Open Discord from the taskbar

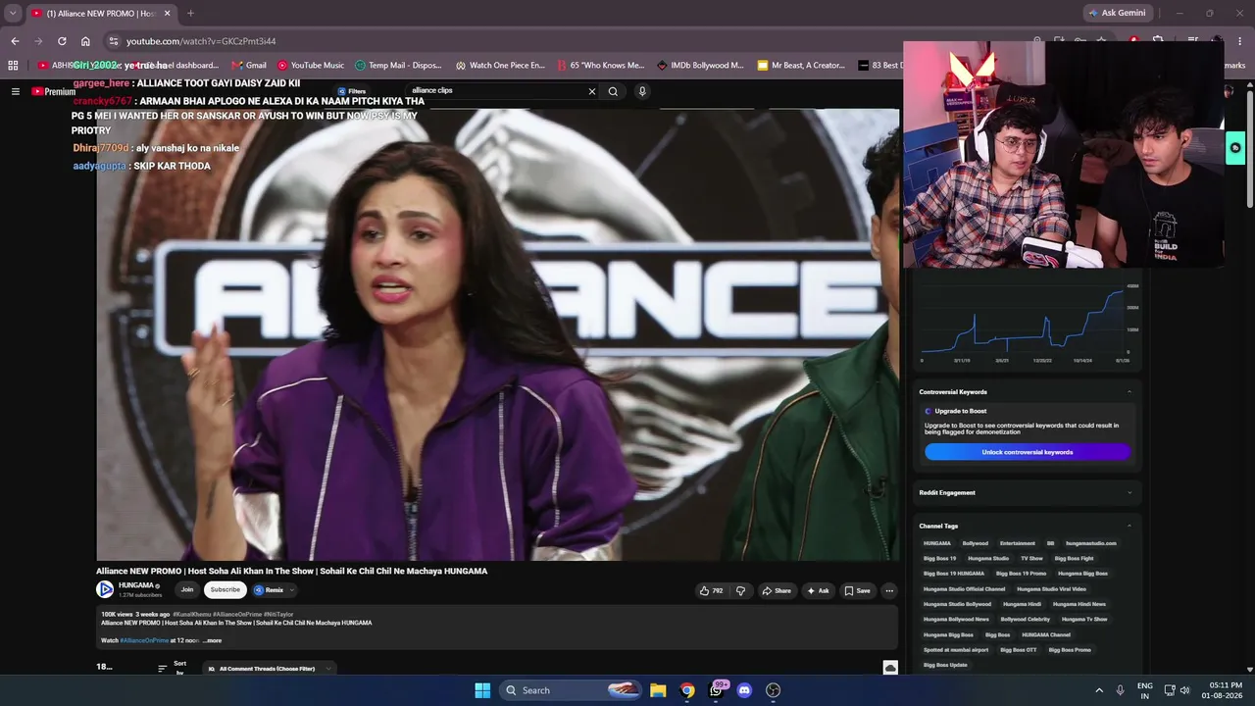pyautogui.click(x=744, y=690)
